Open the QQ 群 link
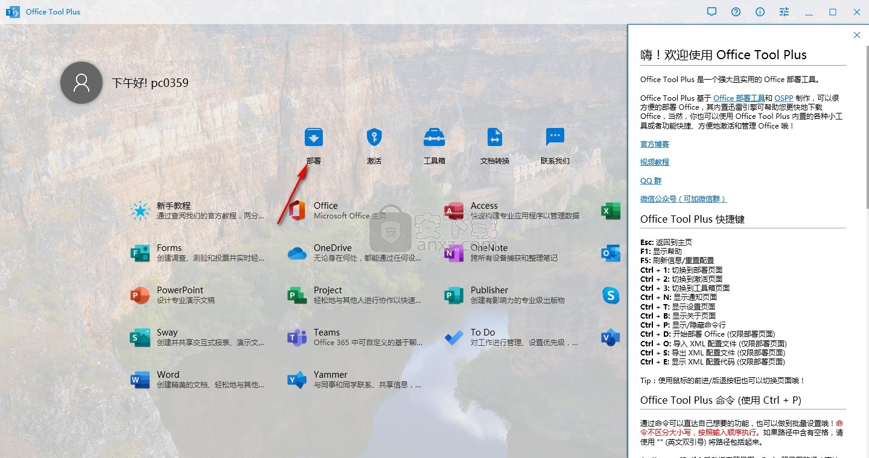The height and width of the screenshot is (458, 869). coord(651,180)
